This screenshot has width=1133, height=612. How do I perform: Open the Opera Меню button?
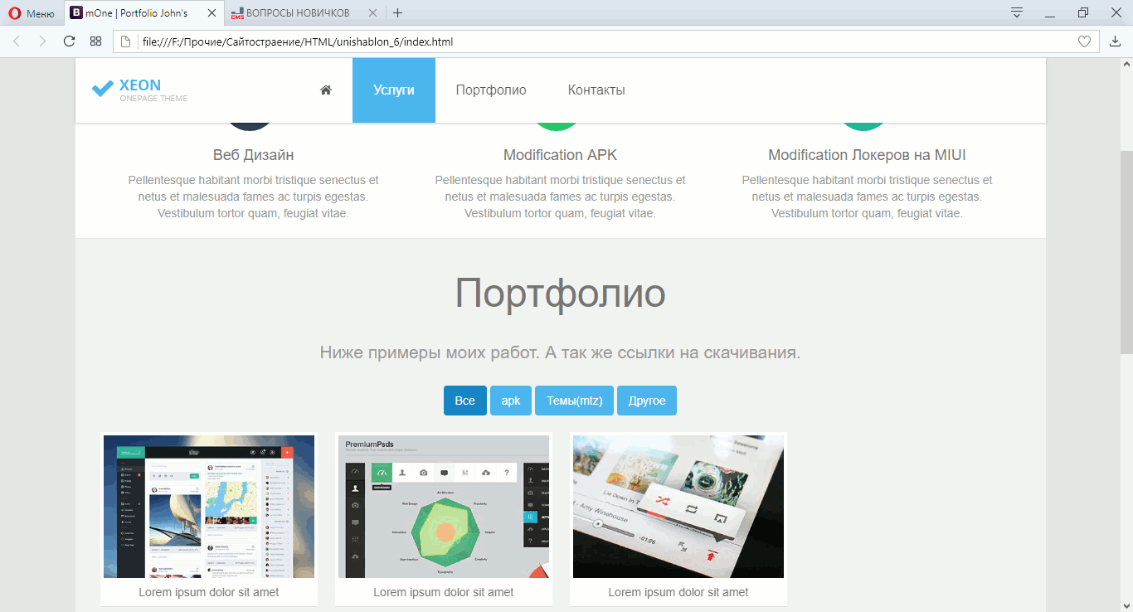tap(32, 13)
